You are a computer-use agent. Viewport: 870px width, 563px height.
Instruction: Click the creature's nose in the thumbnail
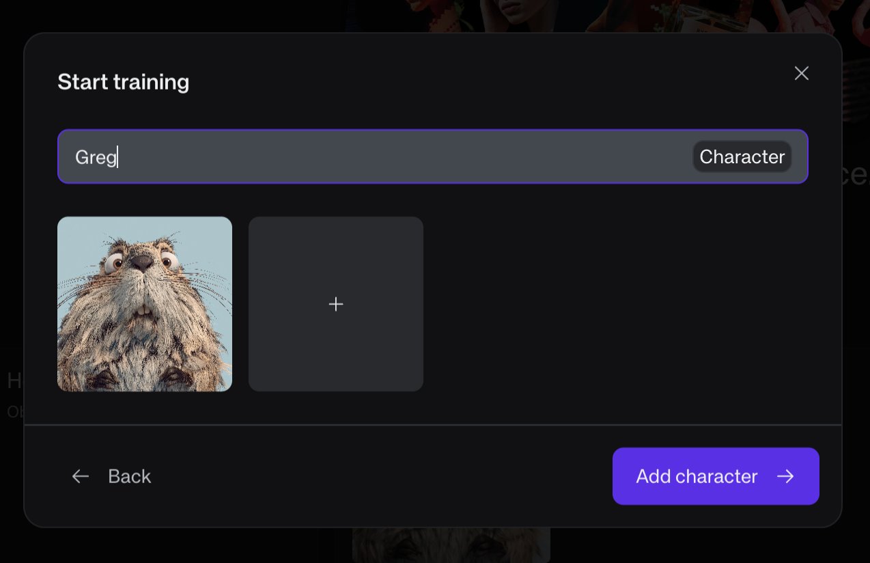coord(142,261)
